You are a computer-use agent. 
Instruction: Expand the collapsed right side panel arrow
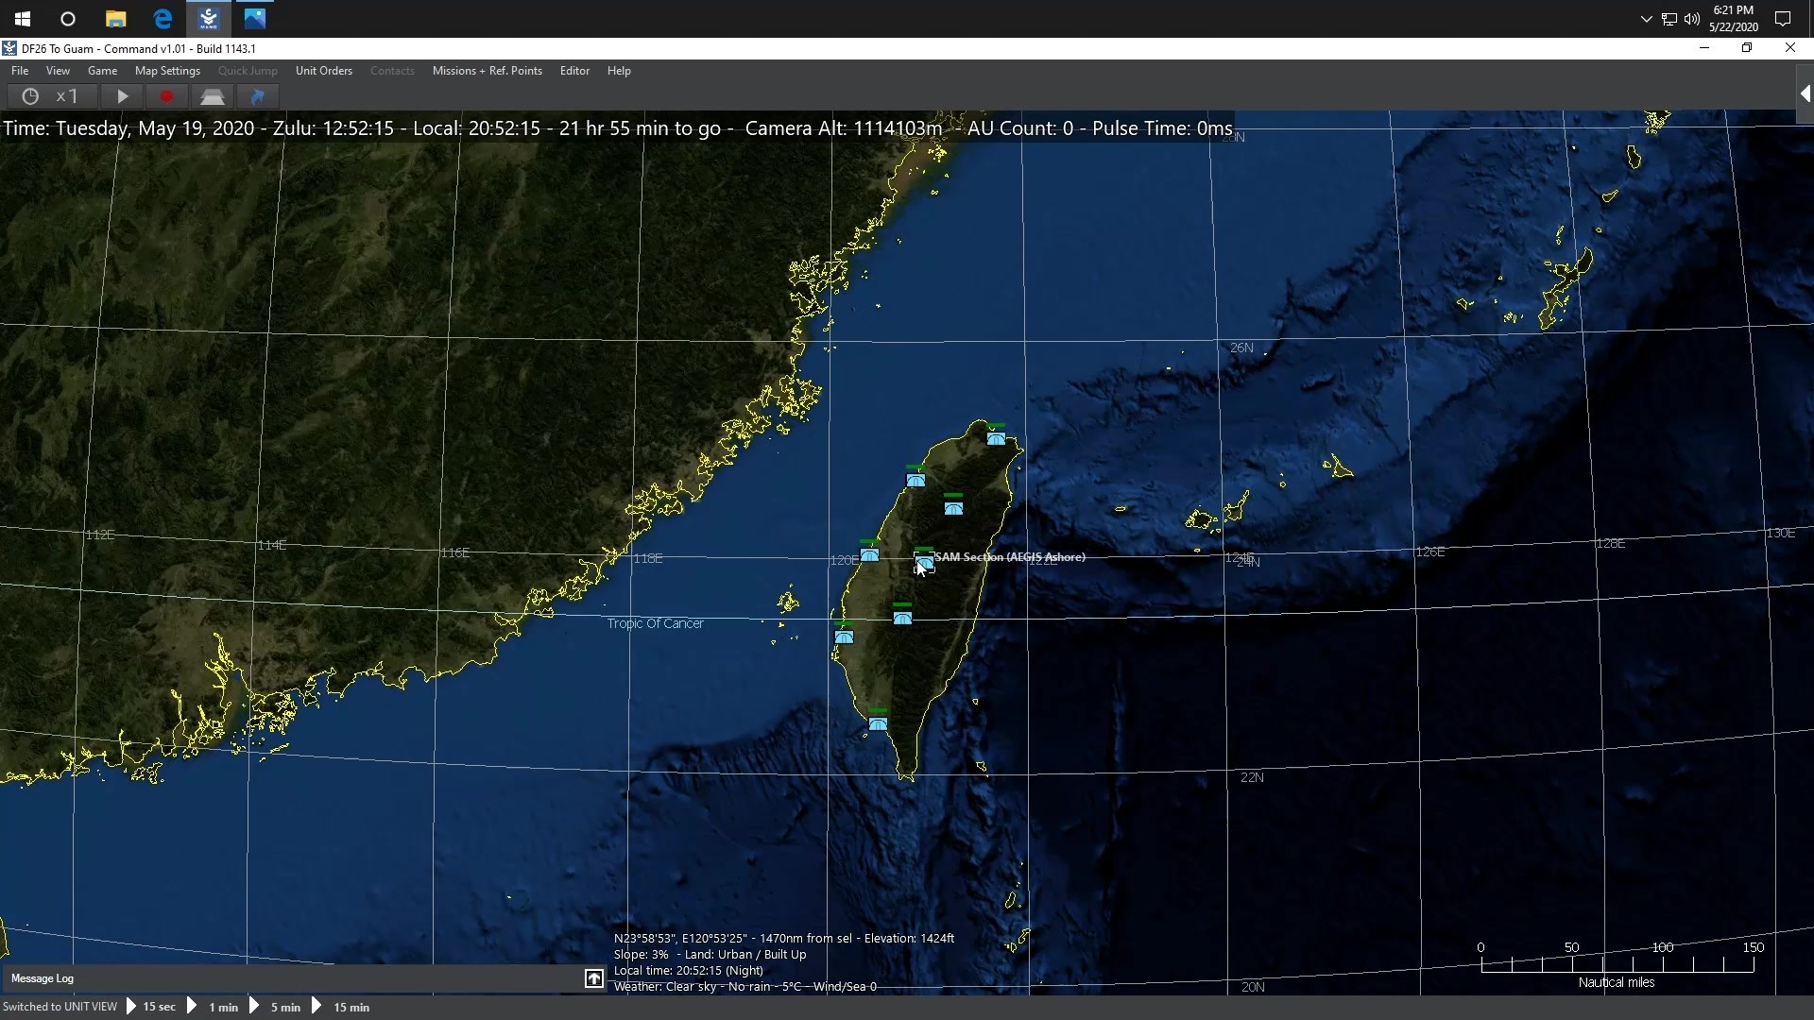[1805, 94]
